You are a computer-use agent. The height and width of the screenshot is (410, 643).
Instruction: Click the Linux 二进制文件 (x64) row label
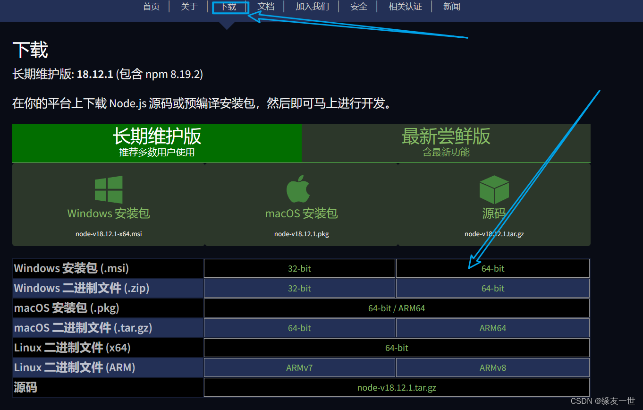72,348
